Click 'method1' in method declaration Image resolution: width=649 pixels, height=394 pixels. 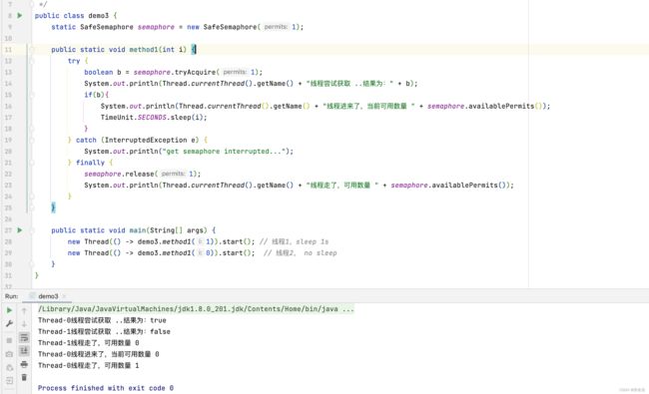click(x=144, y=50)
